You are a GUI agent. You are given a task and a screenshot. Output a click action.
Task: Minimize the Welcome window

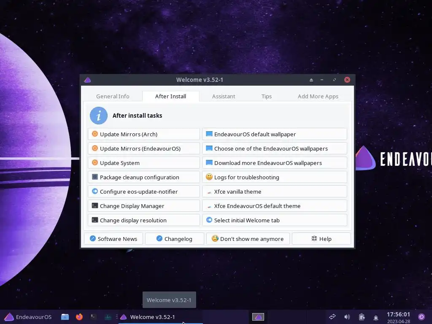(x=322, y=80)
